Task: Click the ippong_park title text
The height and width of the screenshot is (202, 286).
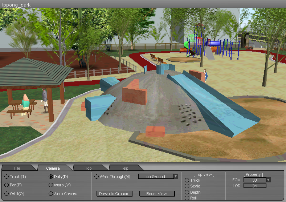Action: point(16,5)
